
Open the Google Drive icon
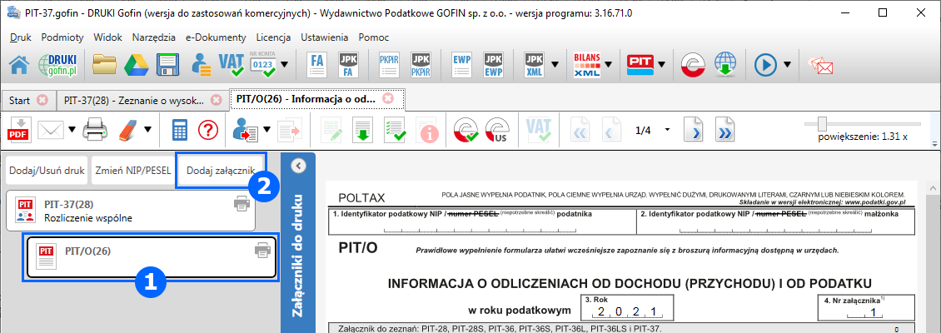[137, 63]
